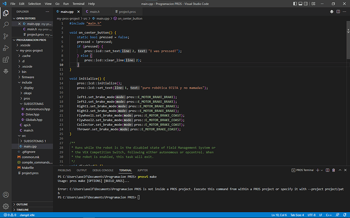Viewport: 350px width, 218px height.
Task: Open the File menu
Action: pyautogui.click(x=13, y=4)
